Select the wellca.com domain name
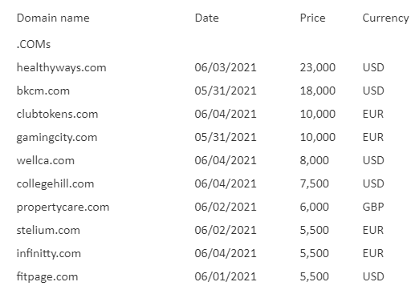The width and height of the screenshot is (415, 290). tap(46, 160)
